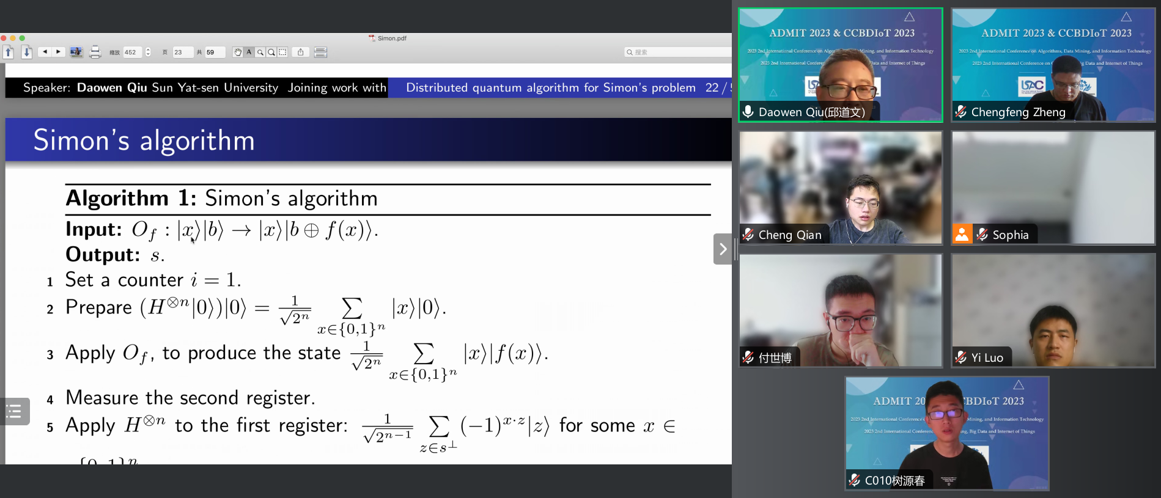Screen dimensions: 1161x498
Task: Click Daowen Qiu's active microphone icon
Action: [x=748, y=112]
